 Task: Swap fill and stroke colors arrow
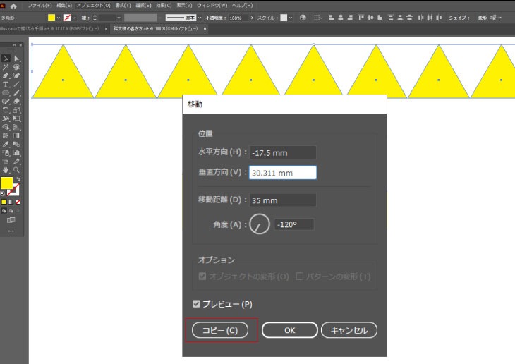coord(18,179)
